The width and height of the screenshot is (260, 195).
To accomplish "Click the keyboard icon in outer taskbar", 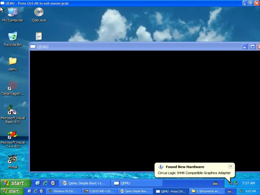I will coord(229,191).
